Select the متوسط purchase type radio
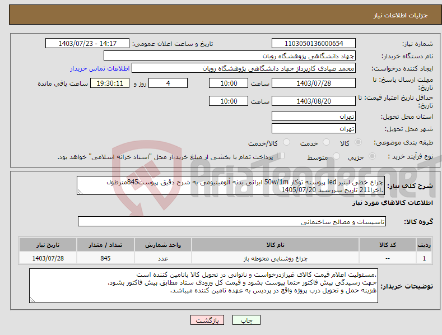Viewport: 442px width, 335px height. (x=336, y=156)
